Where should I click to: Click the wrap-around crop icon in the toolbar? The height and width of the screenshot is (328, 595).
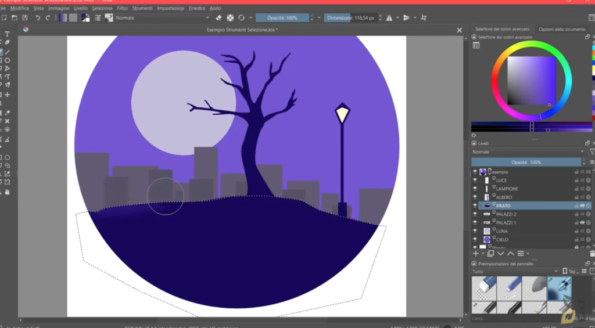point(424,18)
